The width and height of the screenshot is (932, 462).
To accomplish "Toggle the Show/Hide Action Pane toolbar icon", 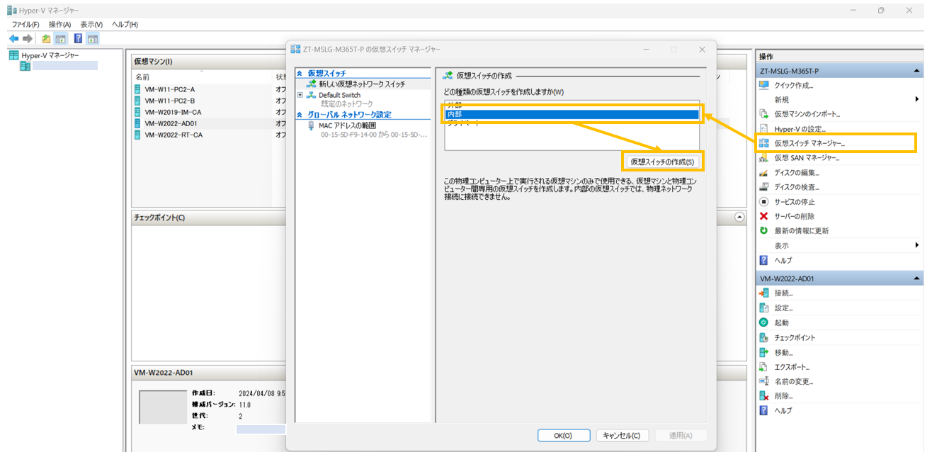I will [x=93, y=38].
